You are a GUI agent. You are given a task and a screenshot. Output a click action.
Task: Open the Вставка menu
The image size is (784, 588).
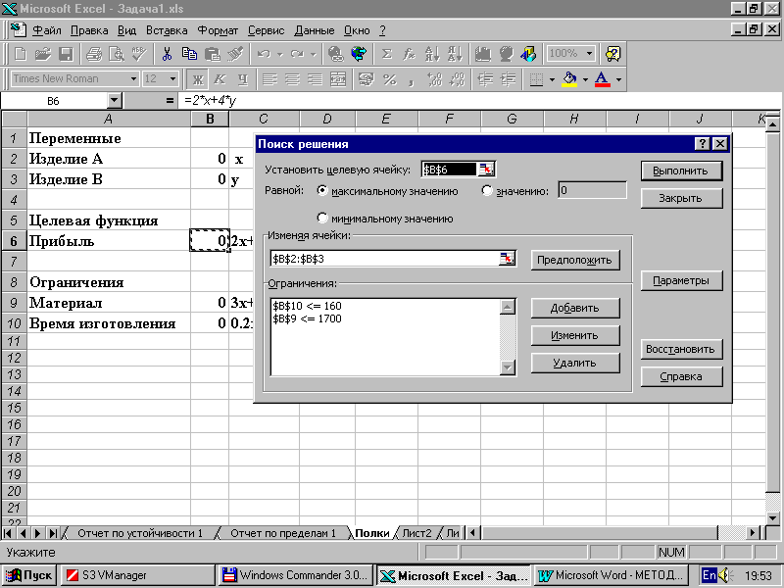167,30
